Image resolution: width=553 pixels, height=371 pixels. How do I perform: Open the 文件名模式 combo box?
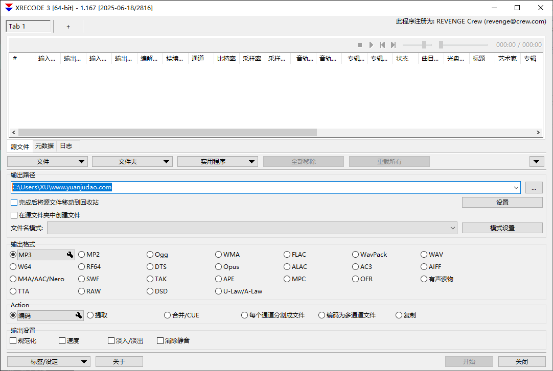coord(252,228)
